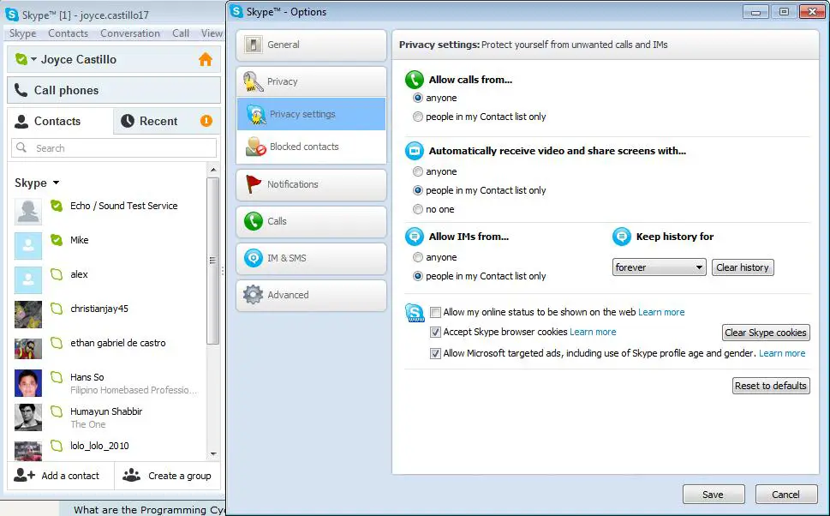Click alex's offline status icon
Viewport: 830px width, 516px height.
tap(57, 274)
